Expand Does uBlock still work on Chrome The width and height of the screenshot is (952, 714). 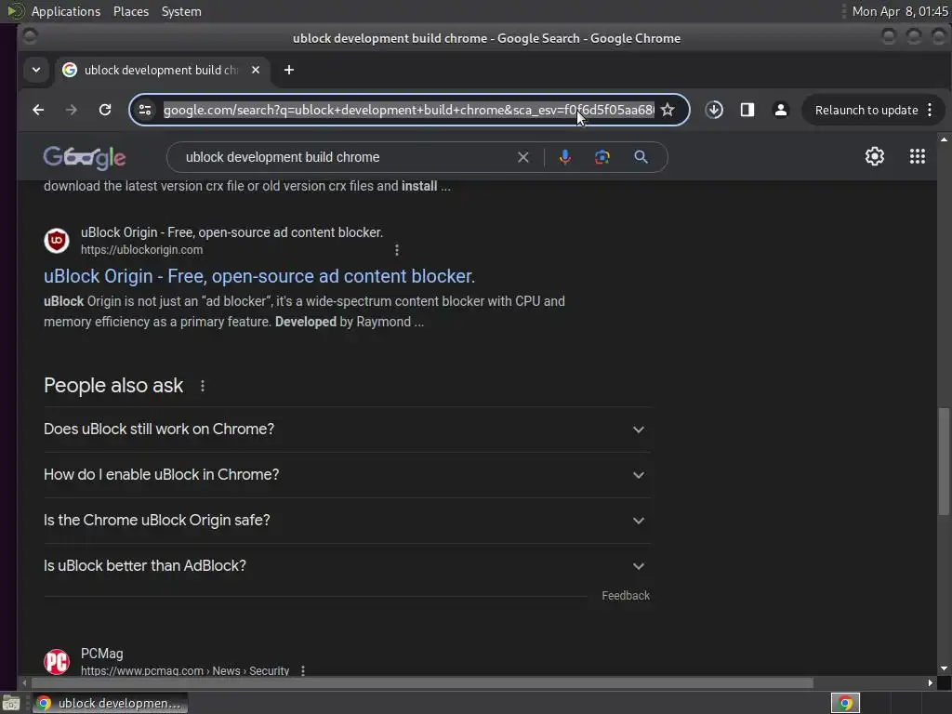pos(347,430)
